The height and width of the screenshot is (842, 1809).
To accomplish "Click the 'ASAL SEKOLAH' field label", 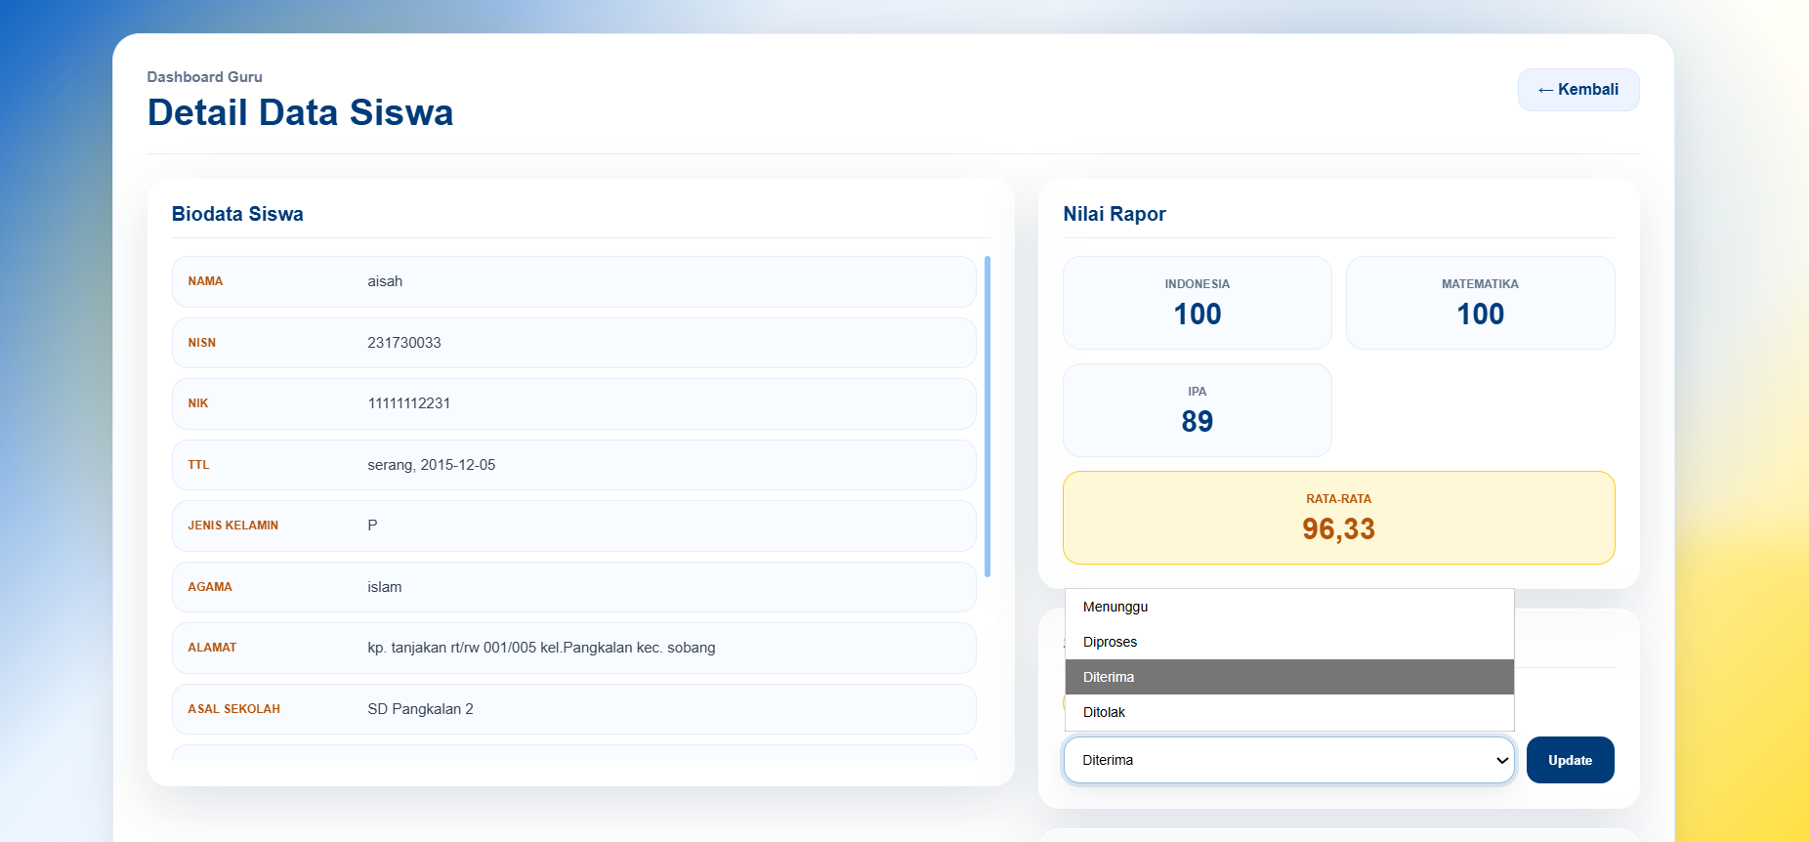I will pyautogui.click(x=234, y=709).
